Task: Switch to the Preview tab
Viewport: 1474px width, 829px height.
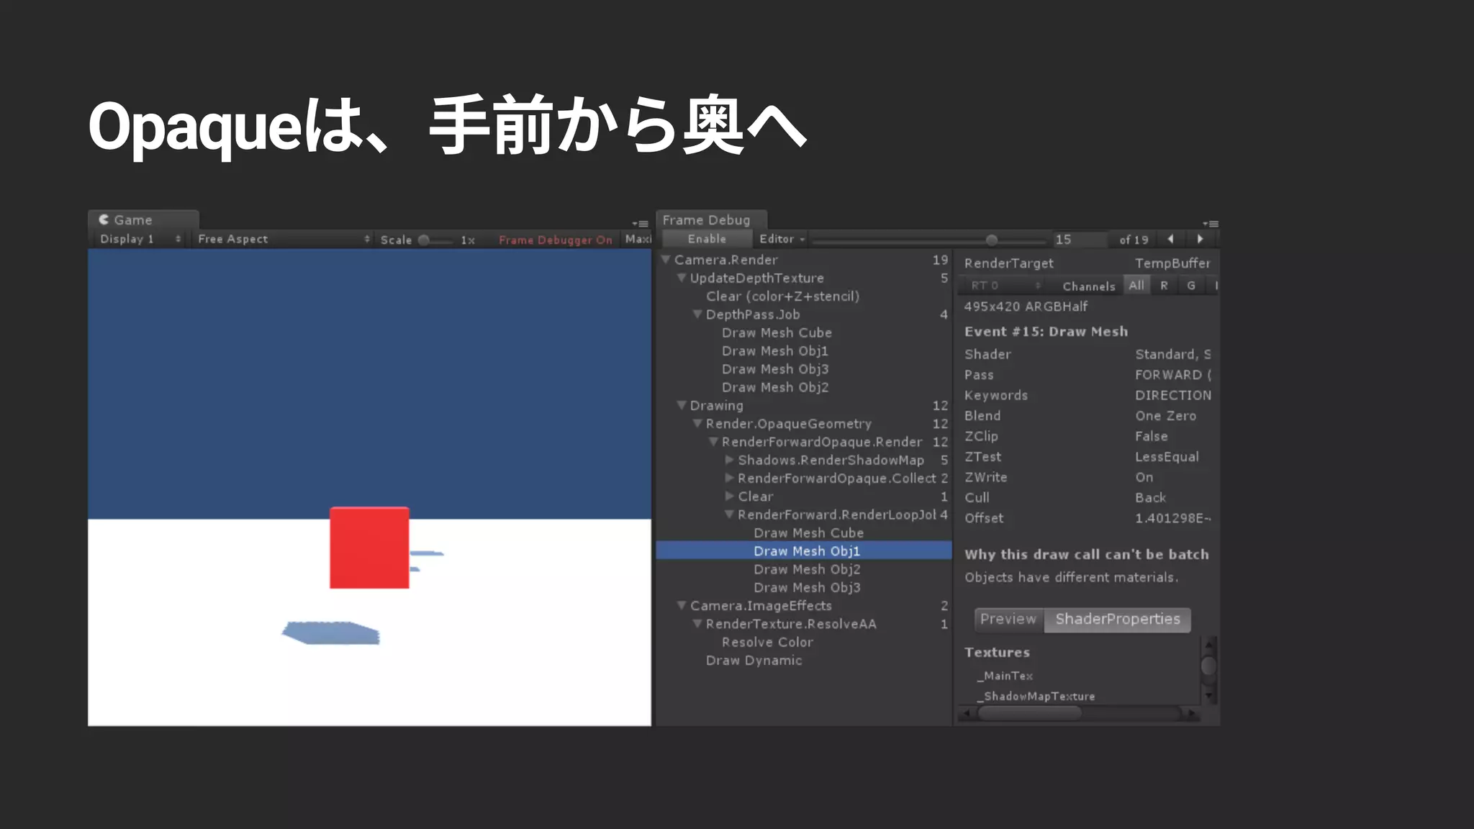Action: click(1008, 619)
